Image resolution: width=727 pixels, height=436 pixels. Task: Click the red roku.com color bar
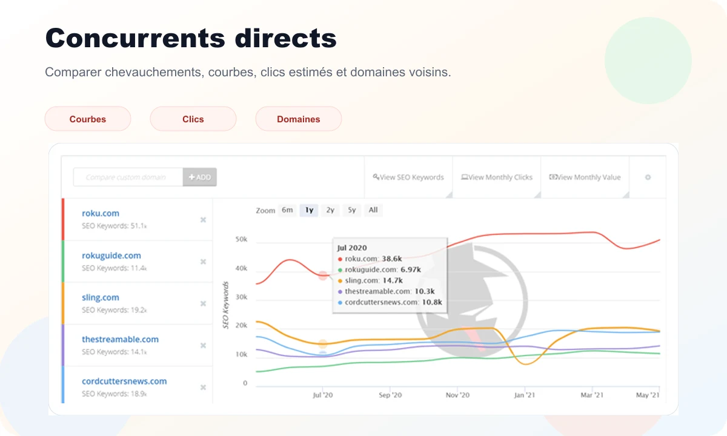pyautogui.click(x=62, y=219)
